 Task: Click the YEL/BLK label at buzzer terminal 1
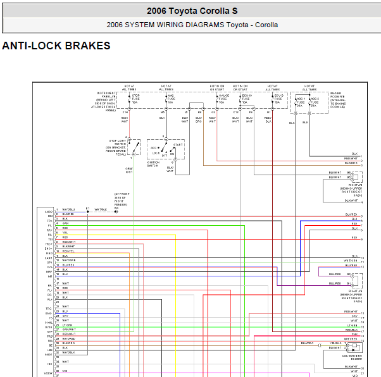(335, 343)
